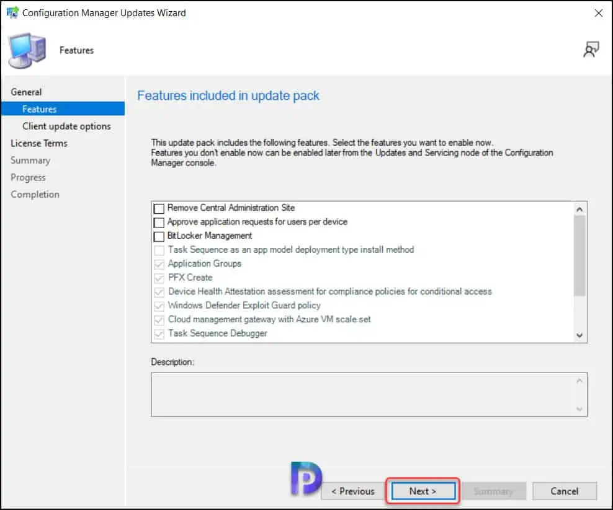Click the Cancel button
Viewport: 613px width, 510px height.
[564, 491]
